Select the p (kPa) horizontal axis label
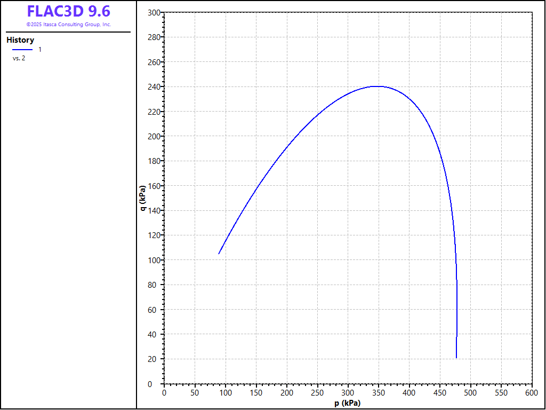Viewport: 546px width, 410px height. pyautogui.click(x=348, y=403)
